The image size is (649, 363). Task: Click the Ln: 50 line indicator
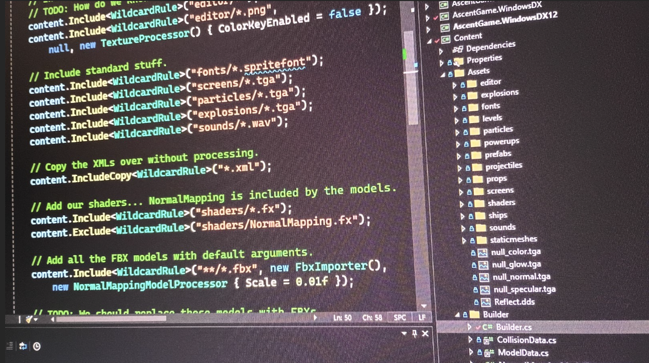(342, 318)
